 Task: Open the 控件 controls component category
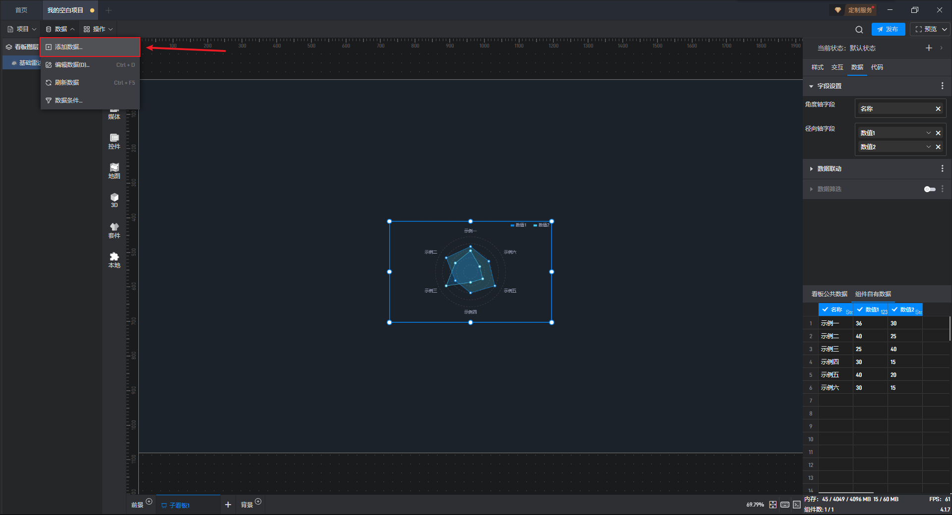[114, 141]
